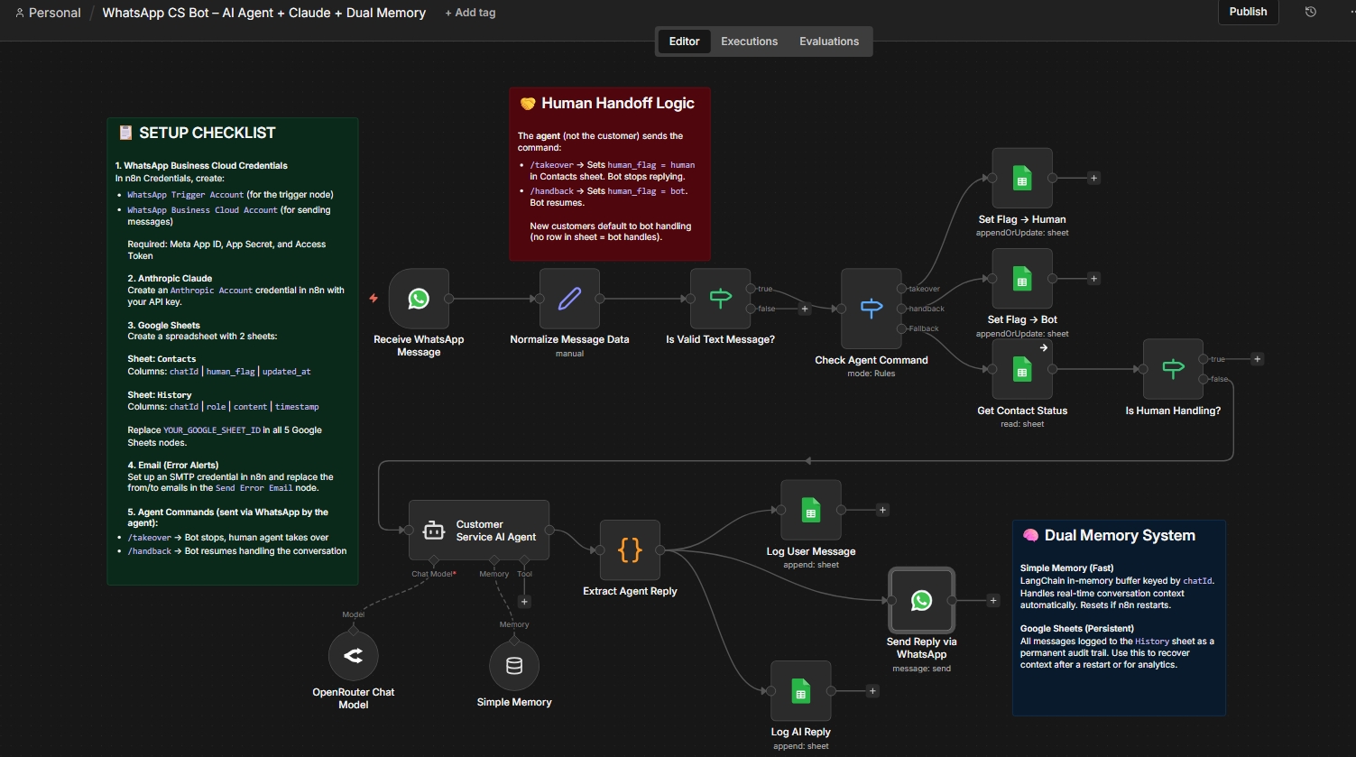This screenshot has width=1356, height=757.
Task: Click 'Send Error Email' in setup checklist
Action: coord(254,488)
